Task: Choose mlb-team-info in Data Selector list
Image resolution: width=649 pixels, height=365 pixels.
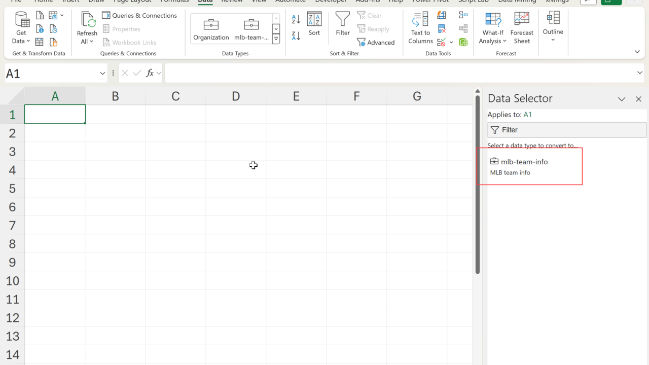Action: click(524, 162)
